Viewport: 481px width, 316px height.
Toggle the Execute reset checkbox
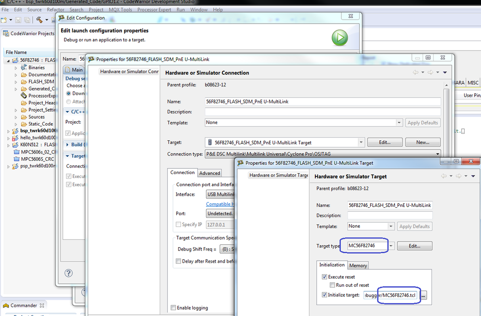click(324, 277)
